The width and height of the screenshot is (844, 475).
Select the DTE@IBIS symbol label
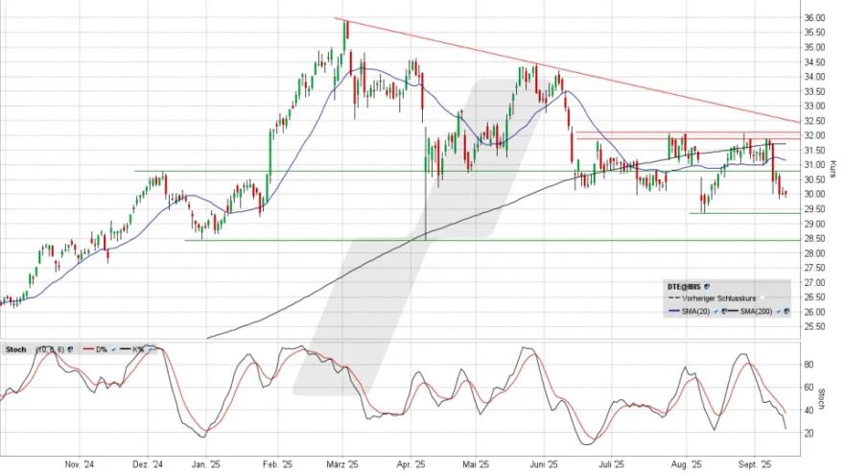(683, 286)
